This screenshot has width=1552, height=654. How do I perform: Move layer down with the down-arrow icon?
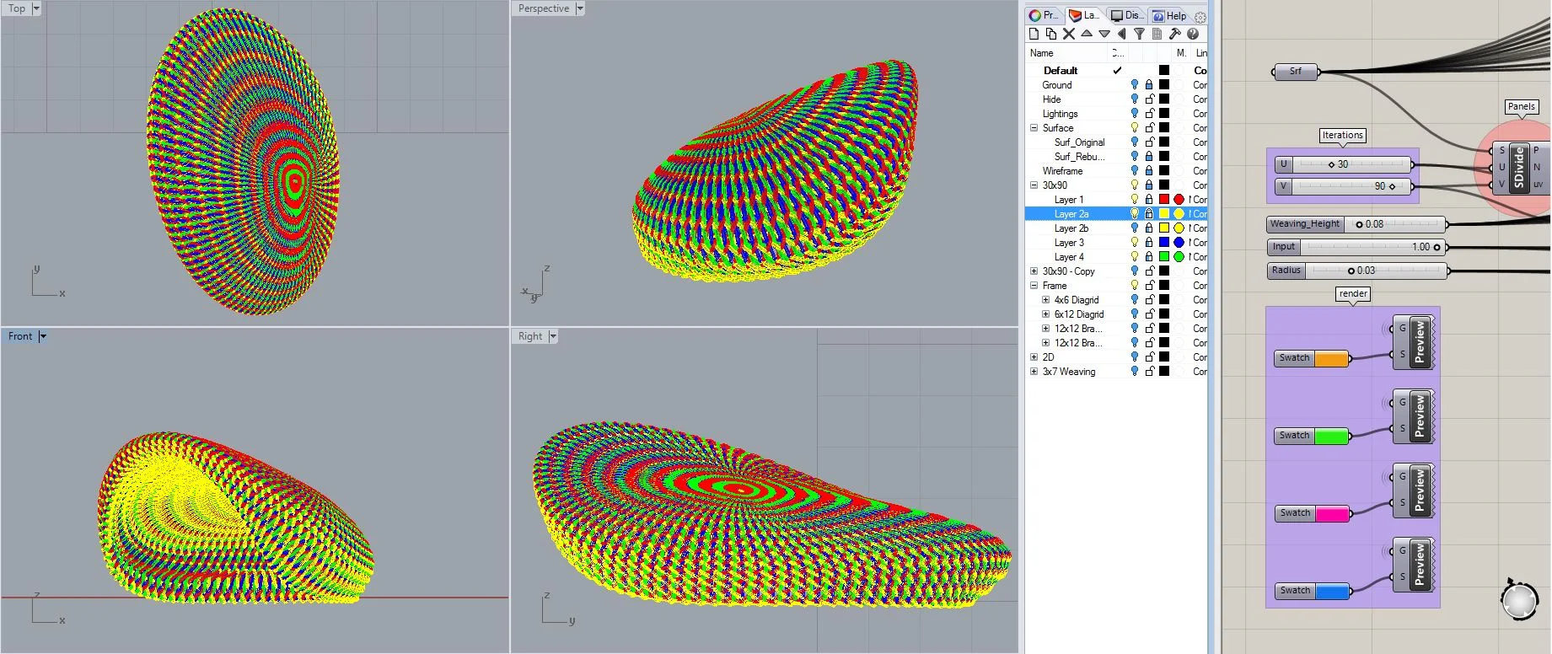tap(1104, 34)
